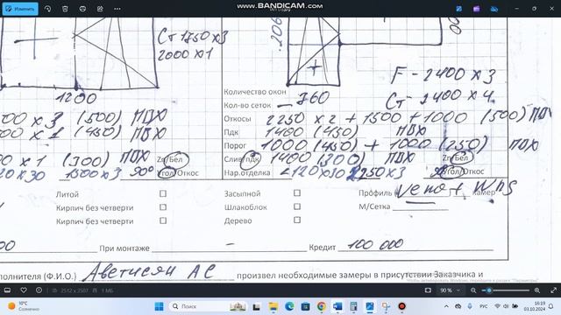The height and width of the screenshot is (315, 561).
Task: Print the image via printer icon
Action: click(x=82, y=9)
